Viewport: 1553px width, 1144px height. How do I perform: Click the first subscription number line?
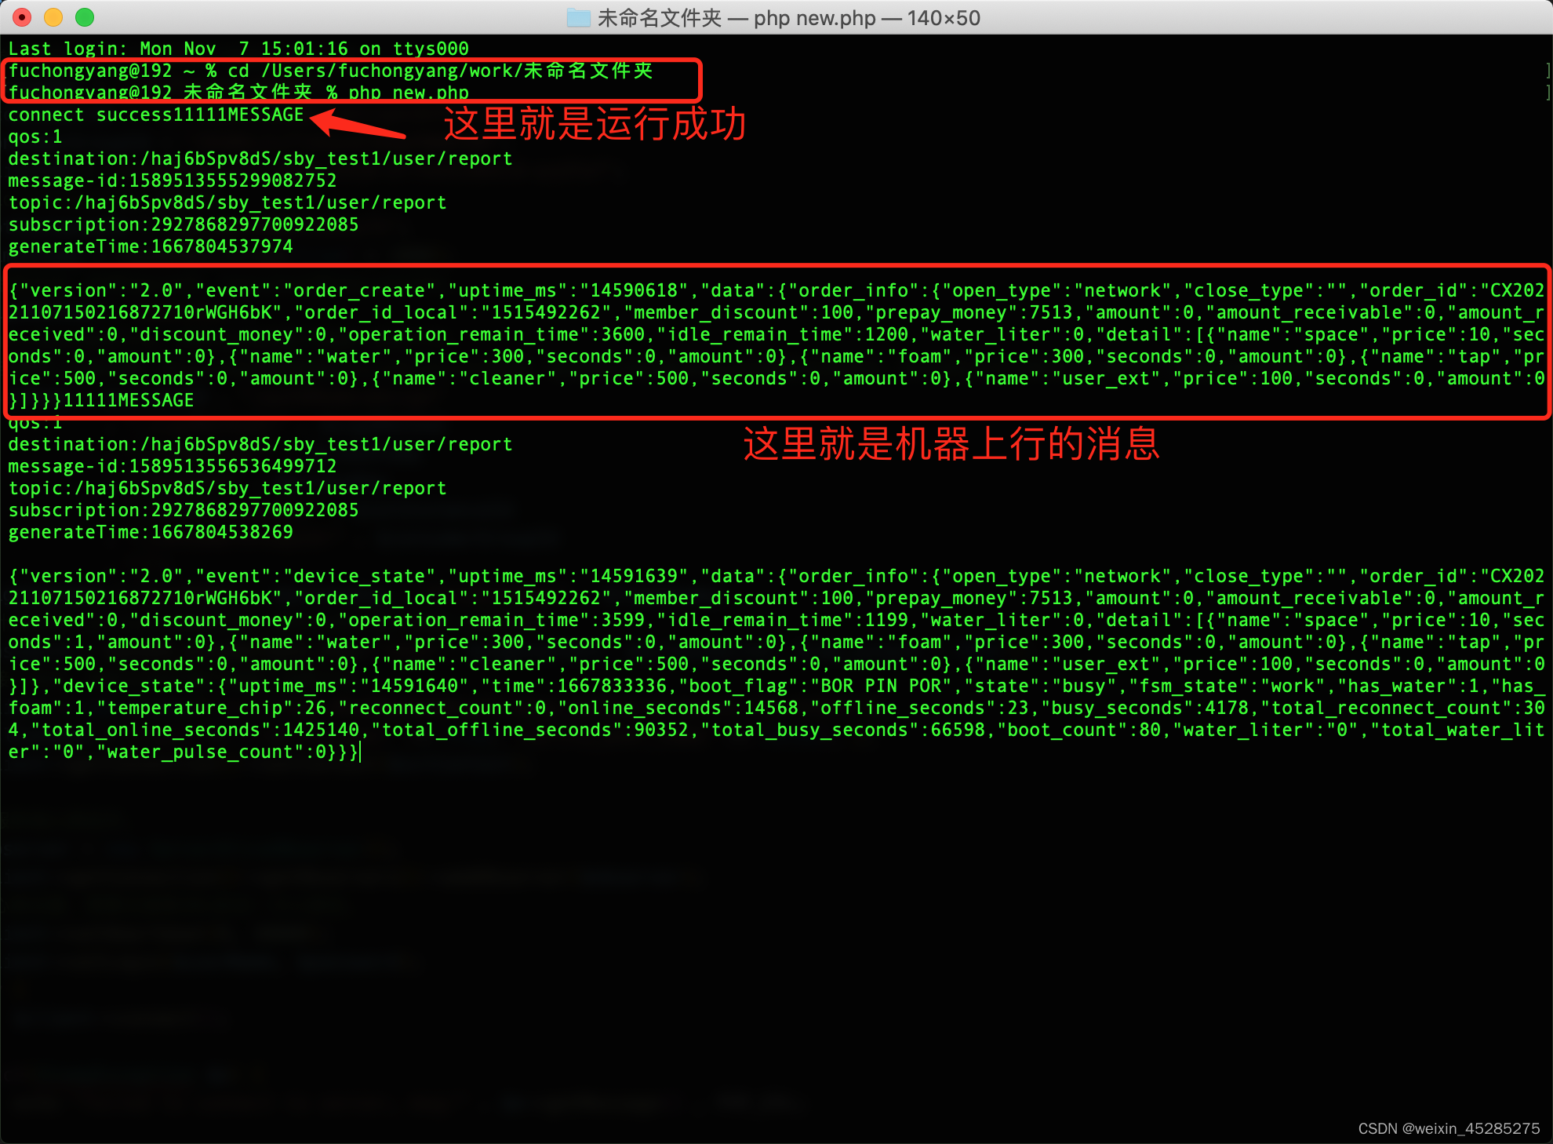point(183,225)
